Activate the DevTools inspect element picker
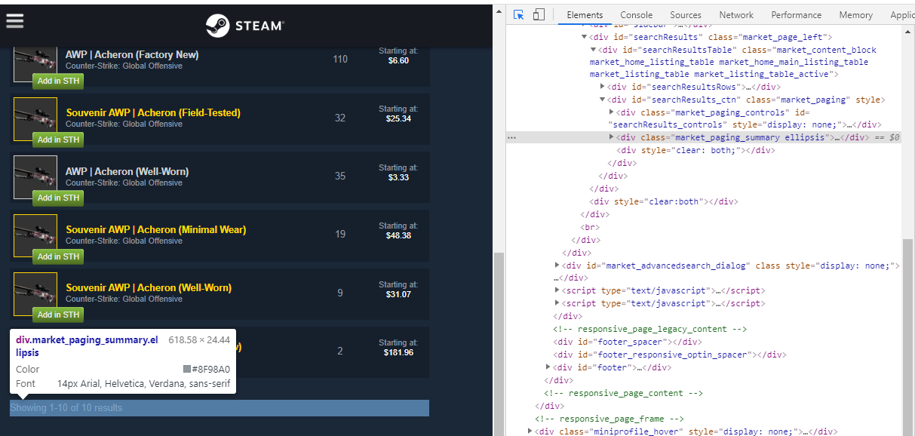Image resolution: width=915 pixels, height=436 pixels. point(519,15)
